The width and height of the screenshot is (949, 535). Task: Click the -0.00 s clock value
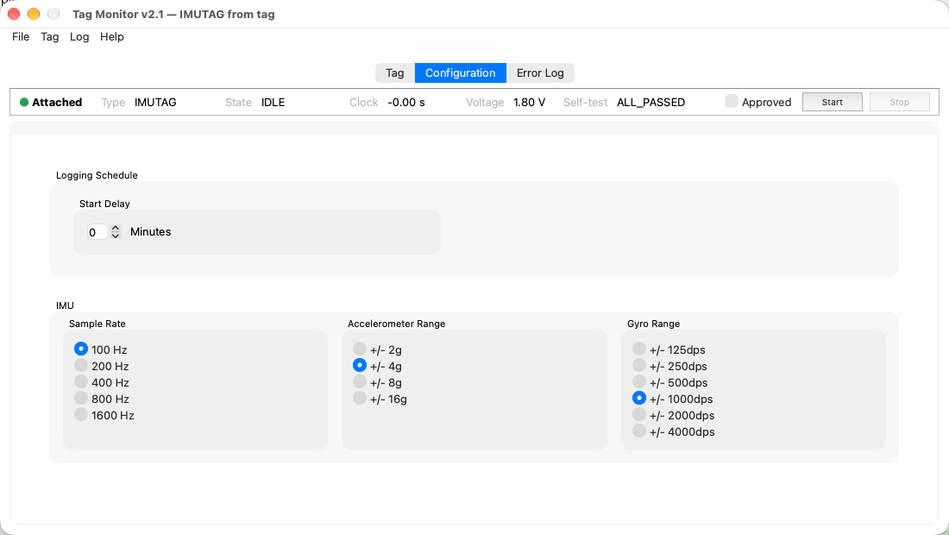(x=406, y=103)
